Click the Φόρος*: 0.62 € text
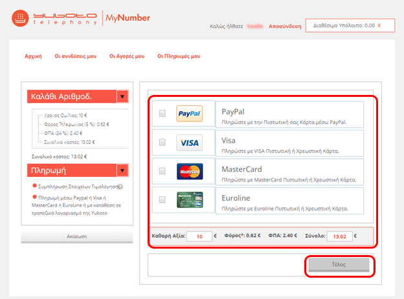The height and width of the screenshot is (299, 404). tap(242, 236)
